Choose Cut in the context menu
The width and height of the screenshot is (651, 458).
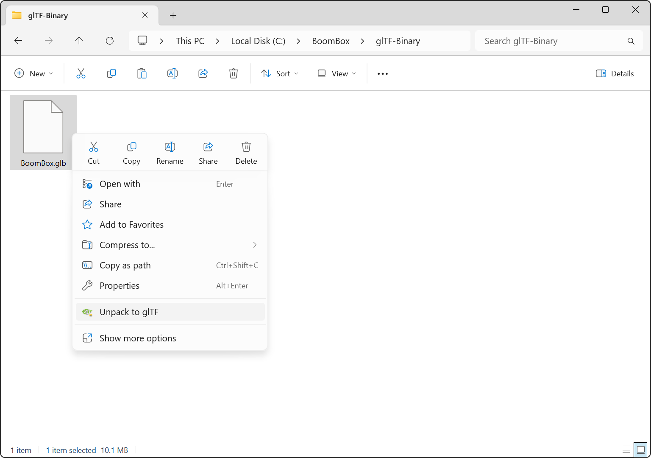(x=94, y=153)
